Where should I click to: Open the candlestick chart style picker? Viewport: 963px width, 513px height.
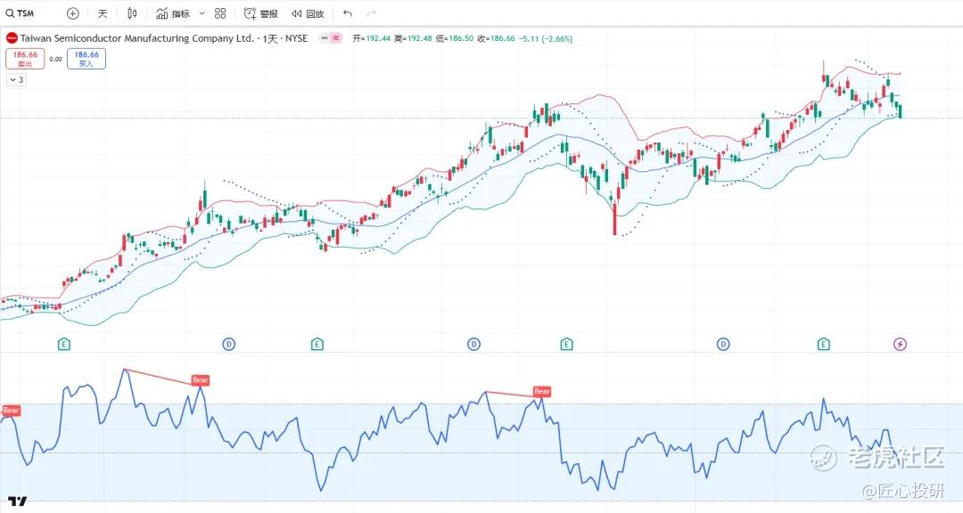(x=132, y=13)
